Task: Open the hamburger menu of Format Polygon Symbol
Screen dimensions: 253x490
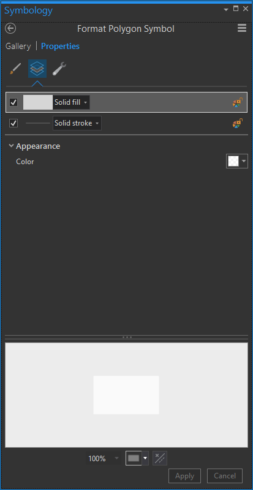Action: coord(242,28)
